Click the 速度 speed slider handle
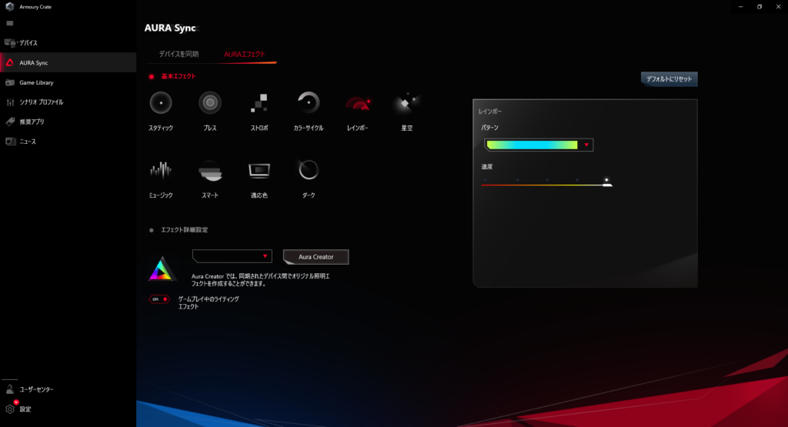 607,185
